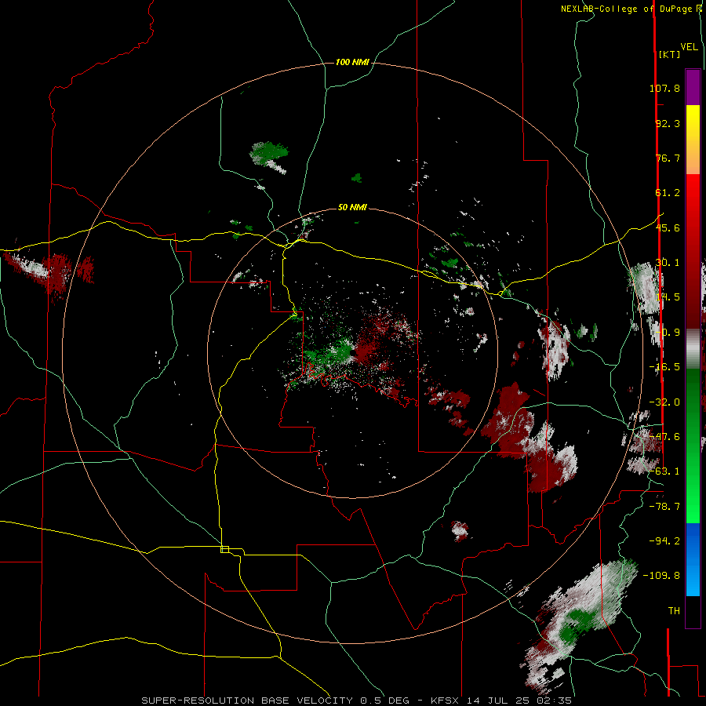Click the 50 NMI range ring label
Screen dimensions: 706x706
352,207
